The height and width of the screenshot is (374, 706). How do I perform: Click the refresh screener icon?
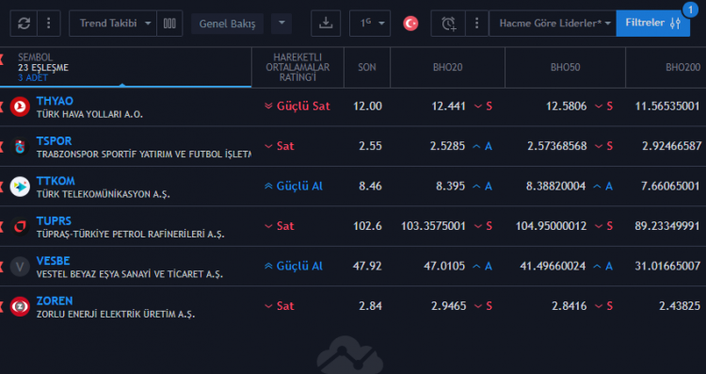(x=24, y=23)
